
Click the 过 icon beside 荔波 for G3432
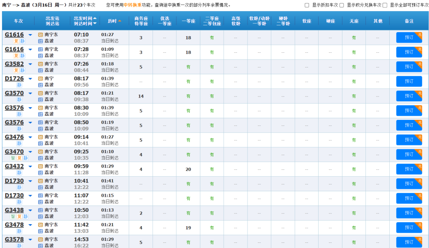40,173
